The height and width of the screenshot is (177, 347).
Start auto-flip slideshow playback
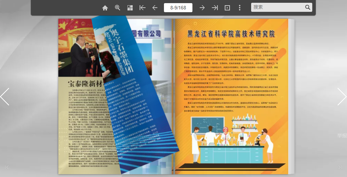pos(227,8)
